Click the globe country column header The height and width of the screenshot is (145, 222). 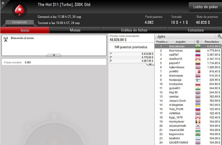(x=198, y=42)
